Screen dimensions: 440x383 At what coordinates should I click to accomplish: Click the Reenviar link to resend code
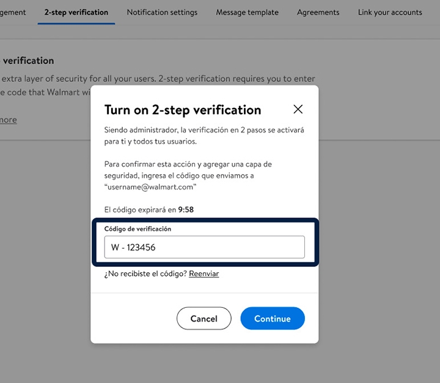click(204, 274)
